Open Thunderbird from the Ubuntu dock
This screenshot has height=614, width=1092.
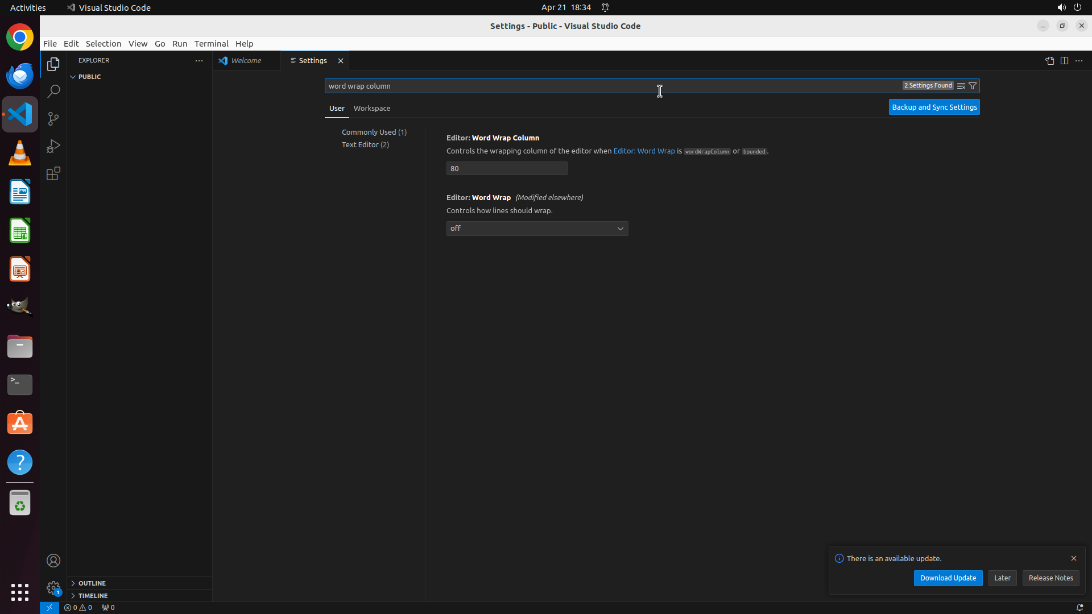pos(20,76)
